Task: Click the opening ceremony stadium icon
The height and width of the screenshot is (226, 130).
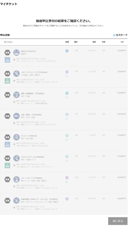Action: point(16,53)
